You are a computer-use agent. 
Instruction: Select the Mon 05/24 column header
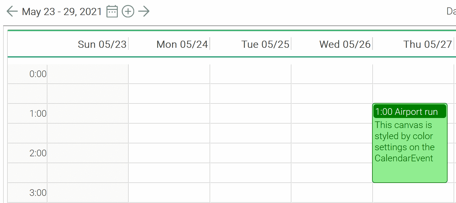pyautogui.click(x=182, y=44)
